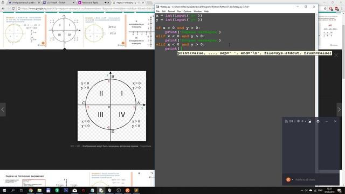Open the taskbar clock and date
345x194 pixels.
pyautogui.click(x=329, y=190)
